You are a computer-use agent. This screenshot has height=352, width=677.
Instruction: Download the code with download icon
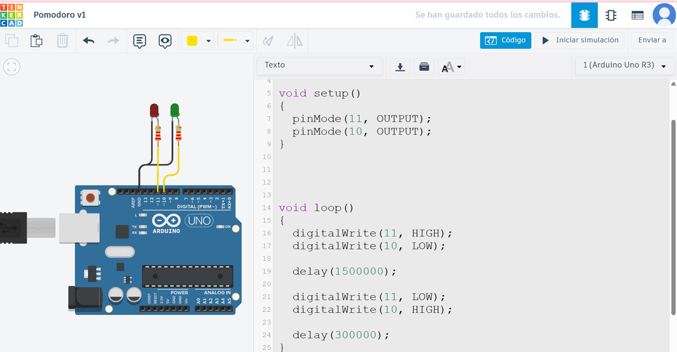coord(400,67)
